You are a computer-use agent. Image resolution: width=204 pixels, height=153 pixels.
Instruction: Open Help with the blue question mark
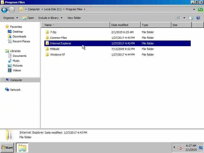(198, 18)
